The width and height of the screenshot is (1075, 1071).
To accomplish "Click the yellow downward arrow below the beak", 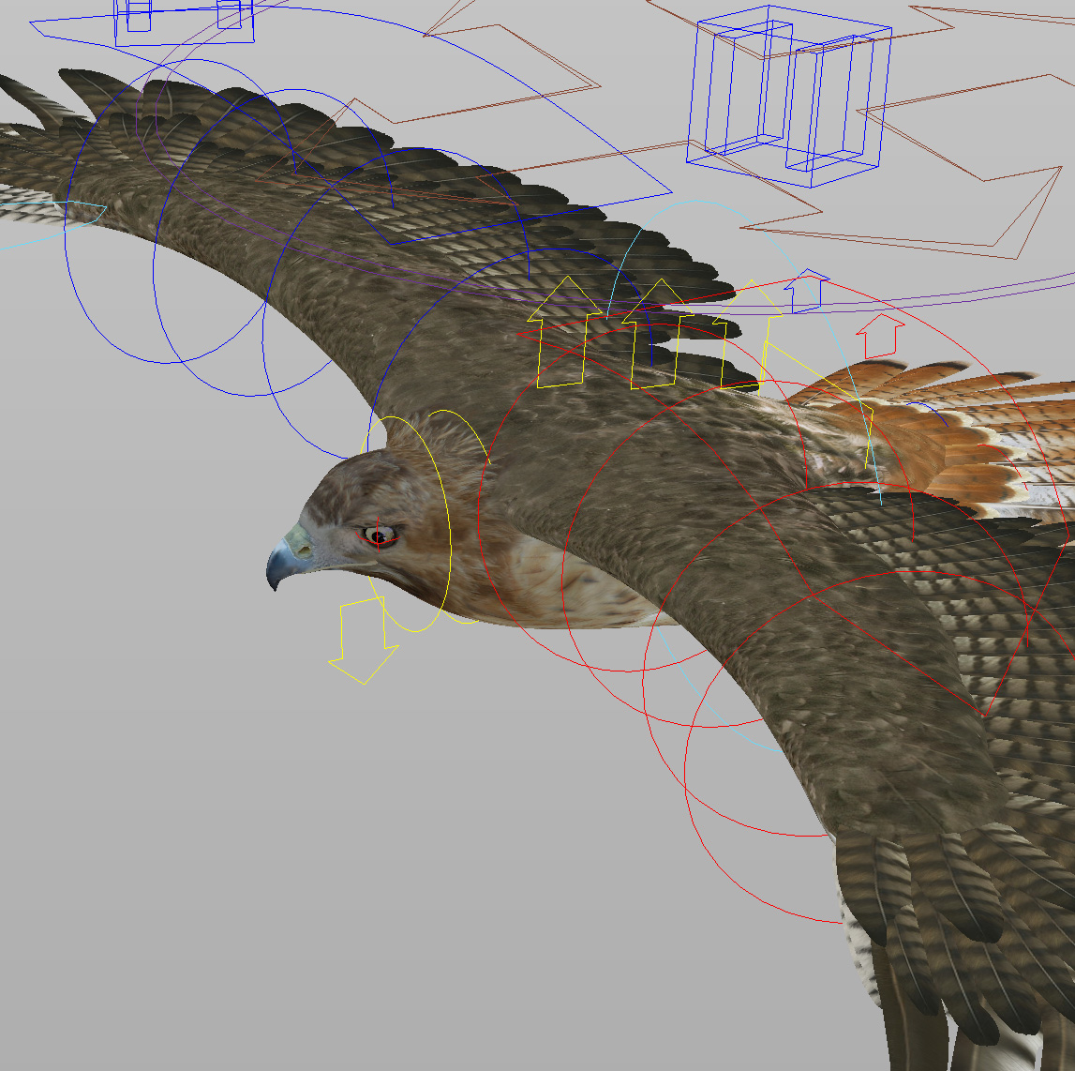I will (x=361, y=647).
